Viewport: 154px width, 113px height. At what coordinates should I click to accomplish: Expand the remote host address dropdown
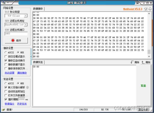coord(26,24)
